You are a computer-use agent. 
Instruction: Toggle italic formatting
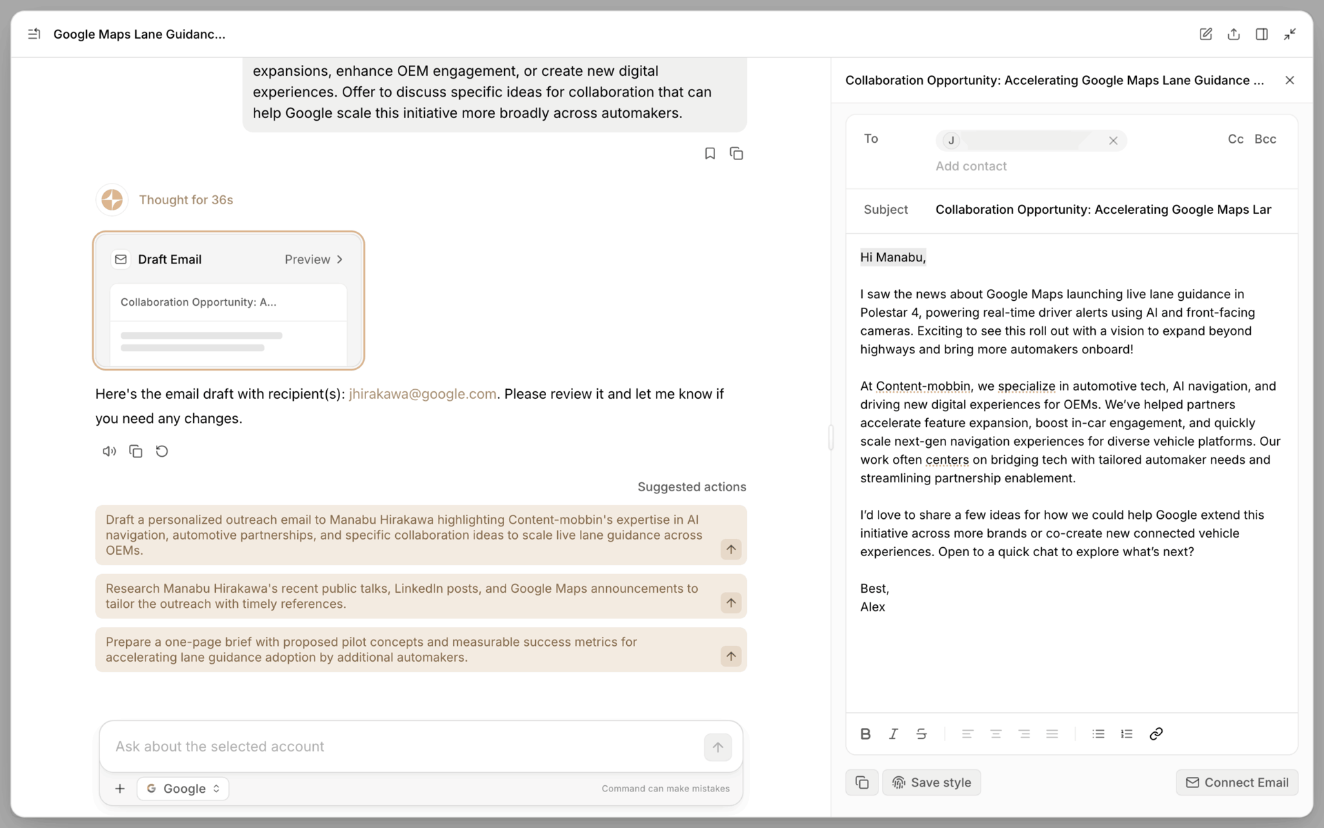pyautogui.click(x=894, y=733)
